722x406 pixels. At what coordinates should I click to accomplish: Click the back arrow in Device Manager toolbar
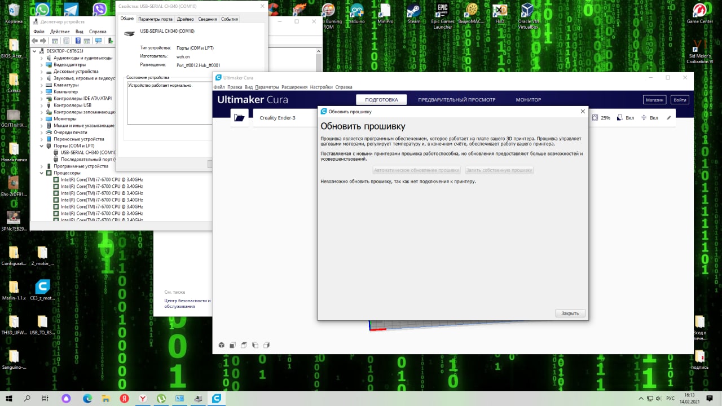[x=35, y=41]
